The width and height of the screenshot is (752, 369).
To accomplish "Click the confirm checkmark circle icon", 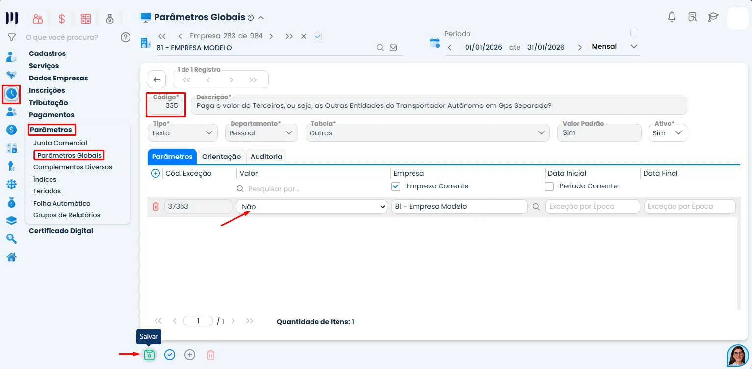I will (170, 355).
